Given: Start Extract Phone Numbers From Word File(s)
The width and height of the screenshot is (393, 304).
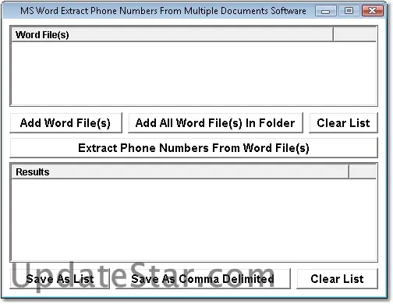Looking at the screenshot, I should [193, 148].
